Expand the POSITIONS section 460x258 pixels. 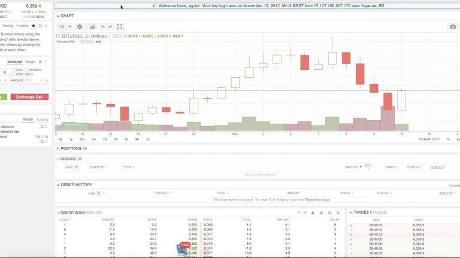coord(71,149)
